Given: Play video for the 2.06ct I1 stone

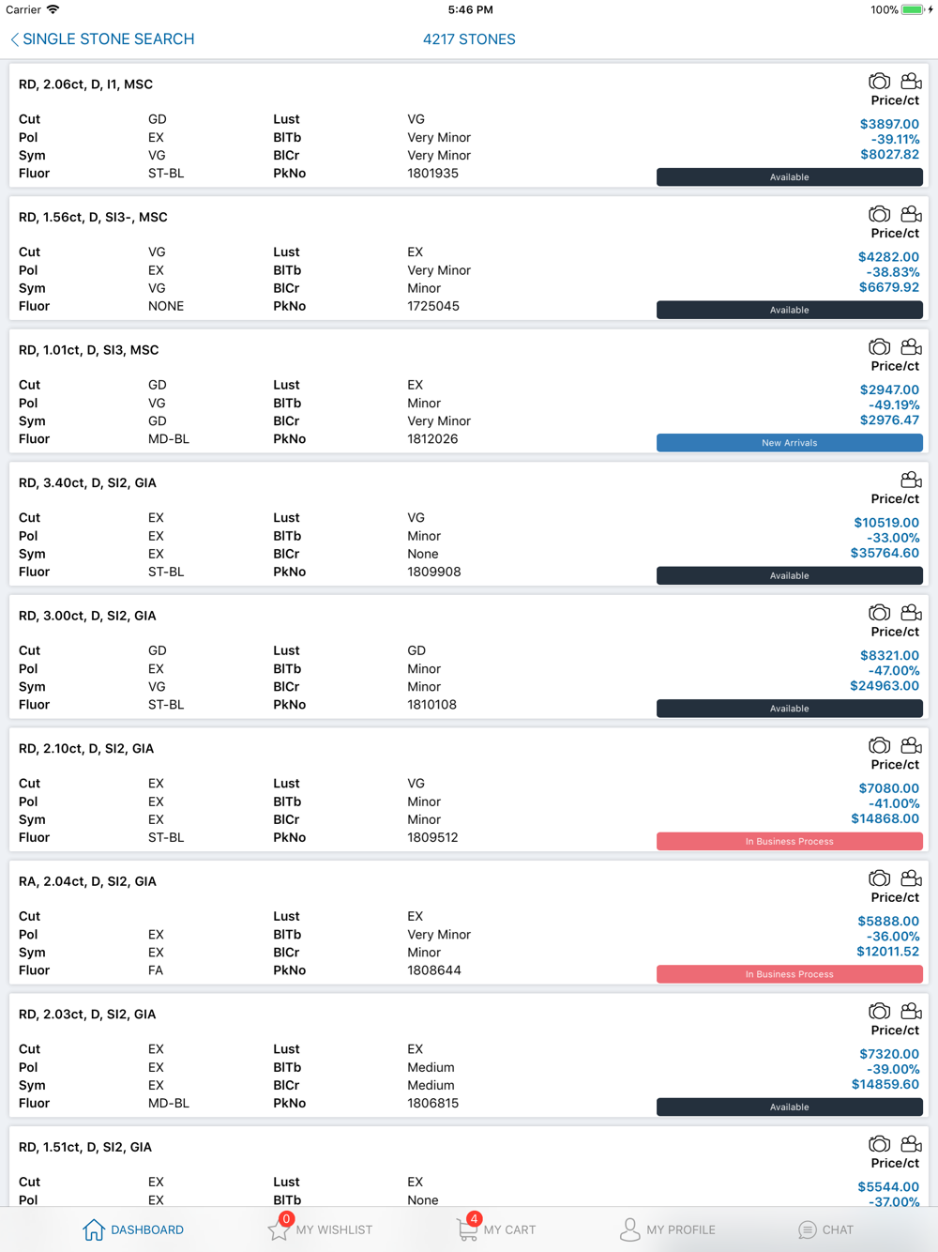Looking at the screenshot, I should 911,82.
